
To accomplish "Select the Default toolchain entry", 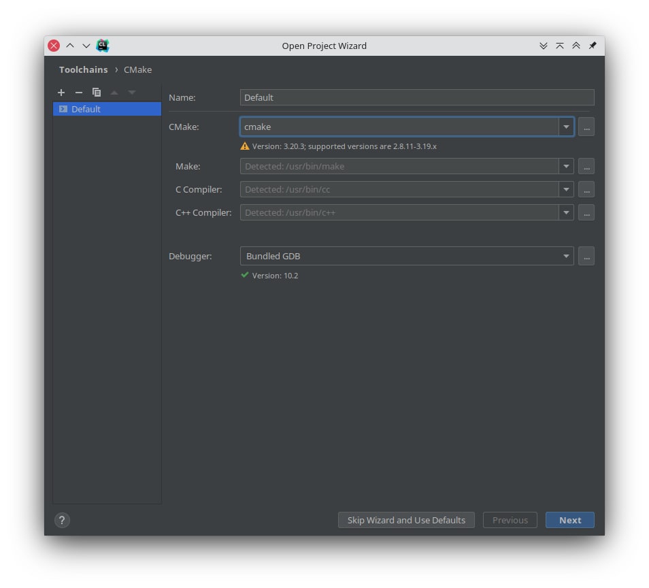I will tap(107, 109).
